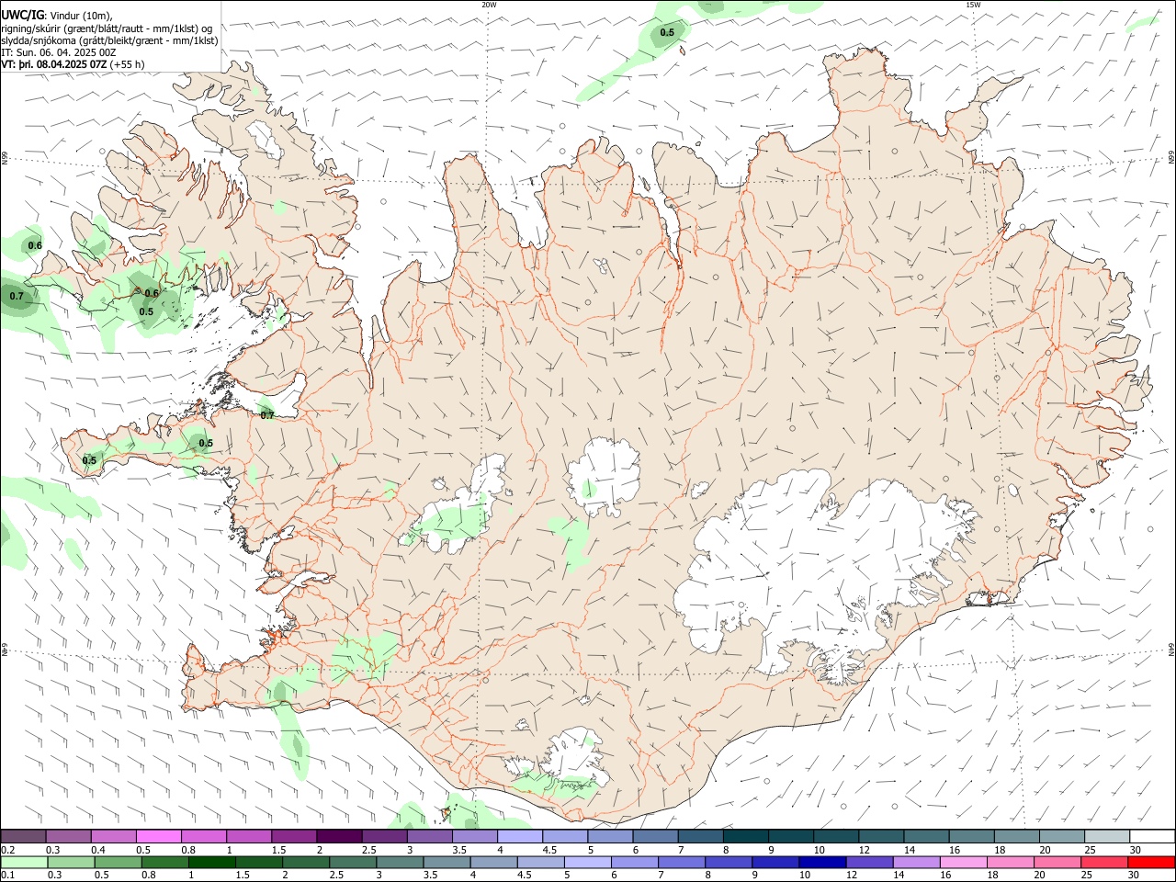The height and width of the screenshot is (882, 1176).
Task: Pick the deep blue lower legend swatch starting at 10
Action: click(x=821, y=862)
